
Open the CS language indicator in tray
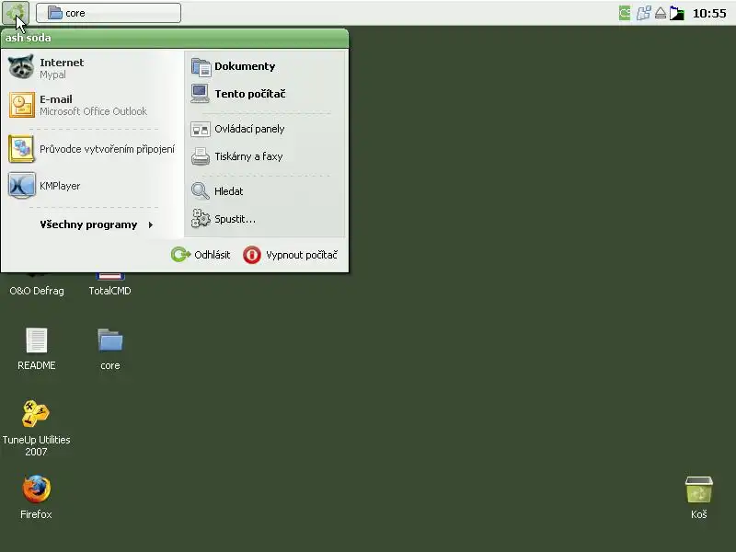tap(625, 13)
